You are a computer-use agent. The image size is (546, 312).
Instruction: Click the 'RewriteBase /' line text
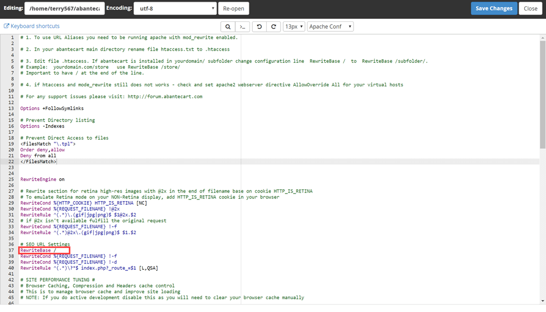(38, 250)
